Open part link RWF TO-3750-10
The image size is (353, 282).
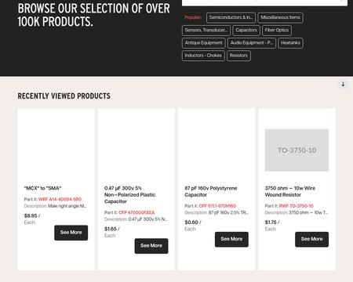click(297, 206)
